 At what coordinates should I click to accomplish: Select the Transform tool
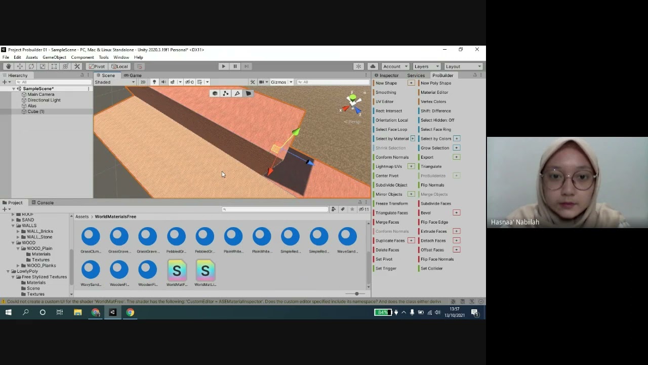point(65,66)
